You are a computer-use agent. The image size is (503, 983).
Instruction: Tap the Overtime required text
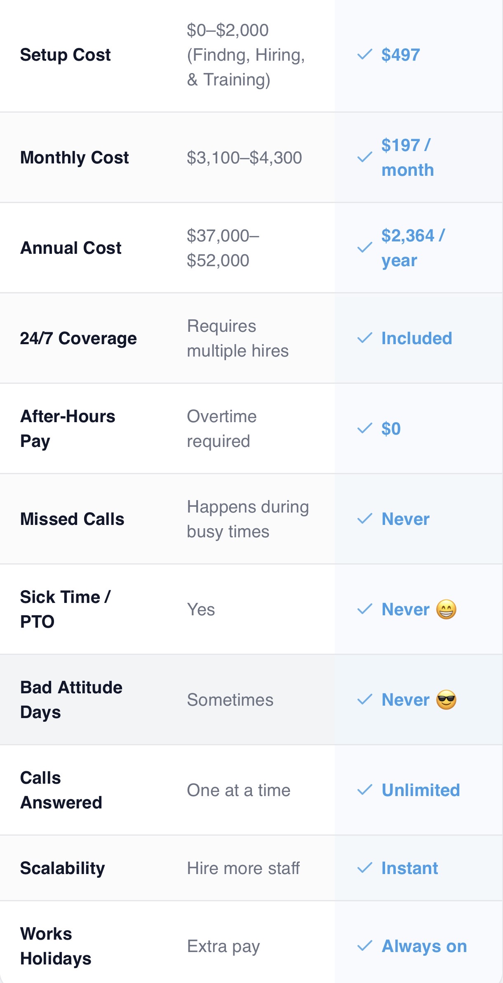pos(221,428)
